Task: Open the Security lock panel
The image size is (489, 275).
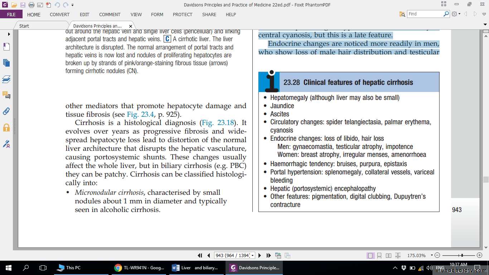Action: [6, 127]
